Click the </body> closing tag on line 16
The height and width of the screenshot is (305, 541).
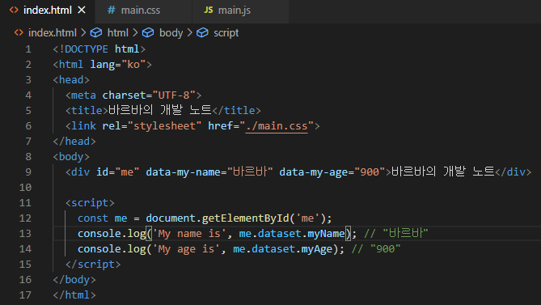tap(74, 280)
